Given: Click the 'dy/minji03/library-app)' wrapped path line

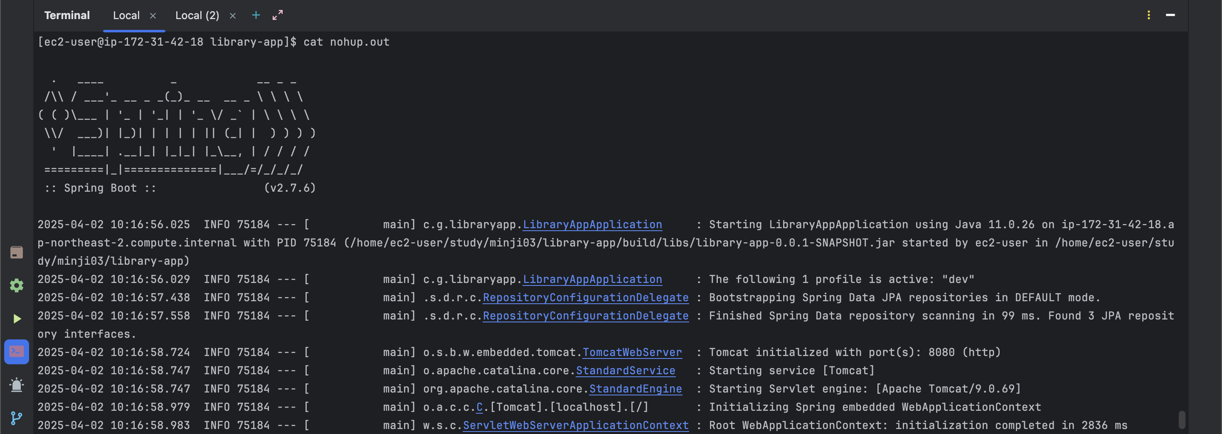Looking at the screenshot, I should 113,261.
